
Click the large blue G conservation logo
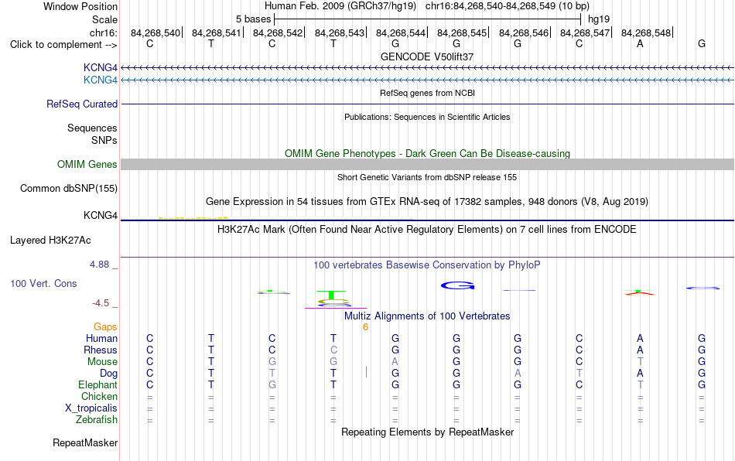[457, 285]
